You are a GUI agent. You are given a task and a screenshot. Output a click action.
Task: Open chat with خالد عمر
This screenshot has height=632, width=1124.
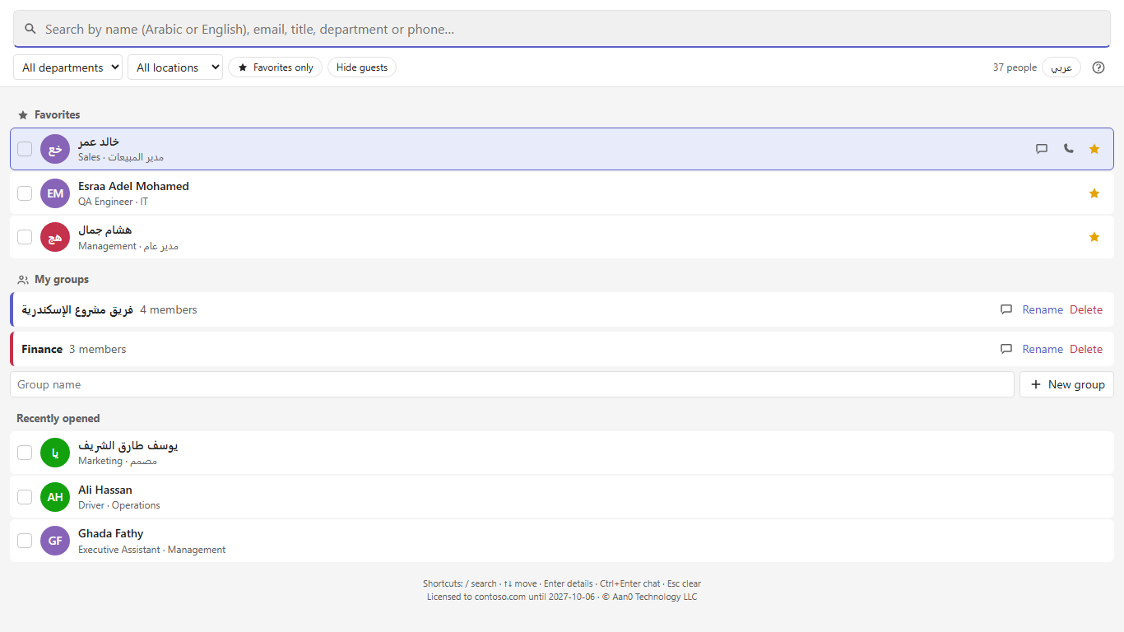(1042, 149)
